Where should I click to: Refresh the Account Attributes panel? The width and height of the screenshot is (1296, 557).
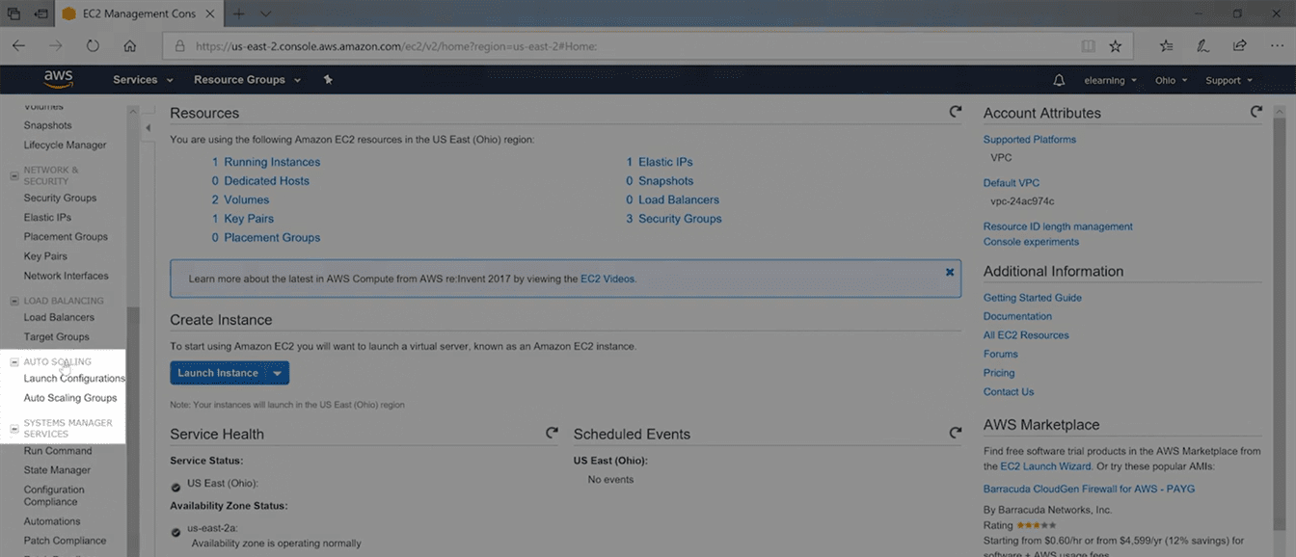1255,112
